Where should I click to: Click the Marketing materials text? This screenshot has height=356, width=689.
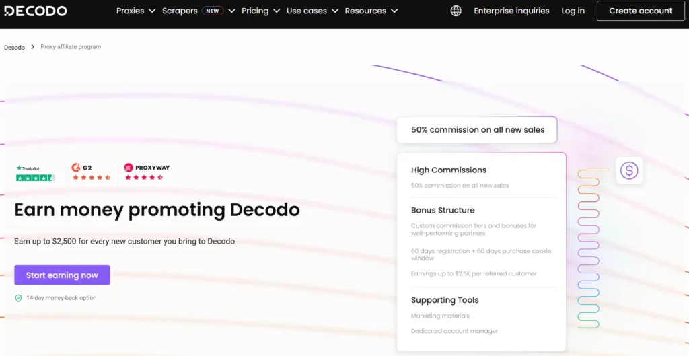click(440, 316)
